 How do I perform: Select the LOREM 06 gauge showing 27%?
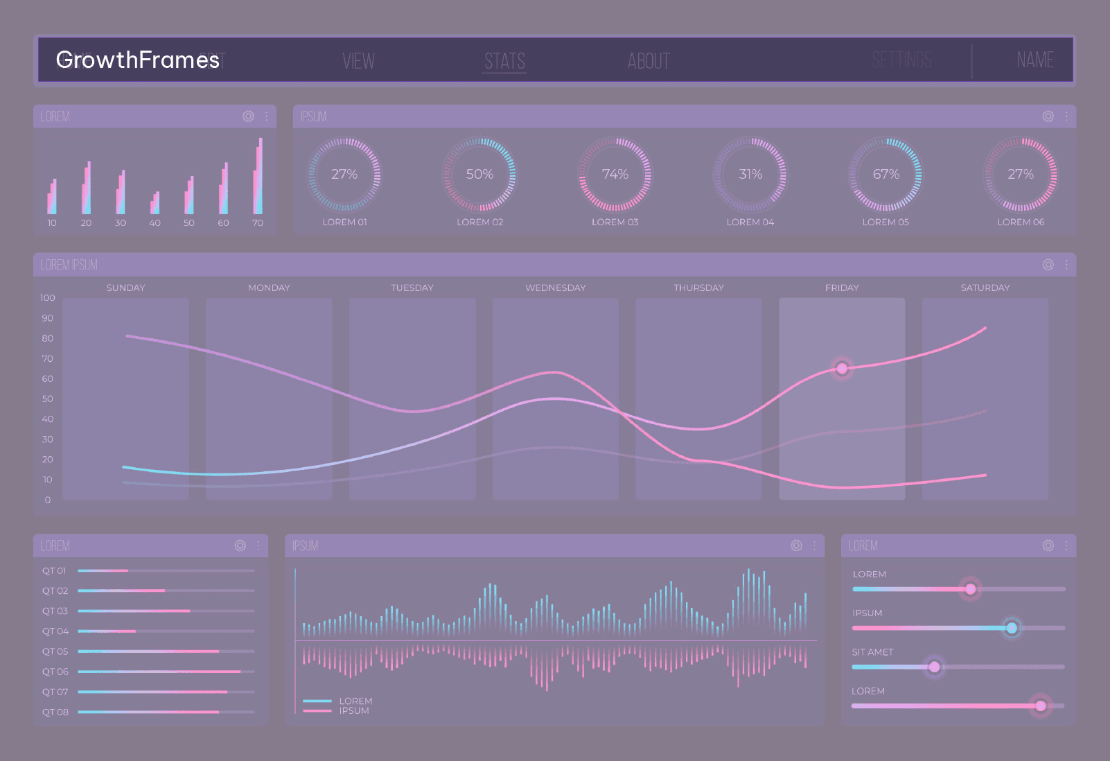tap(1021, 174)
